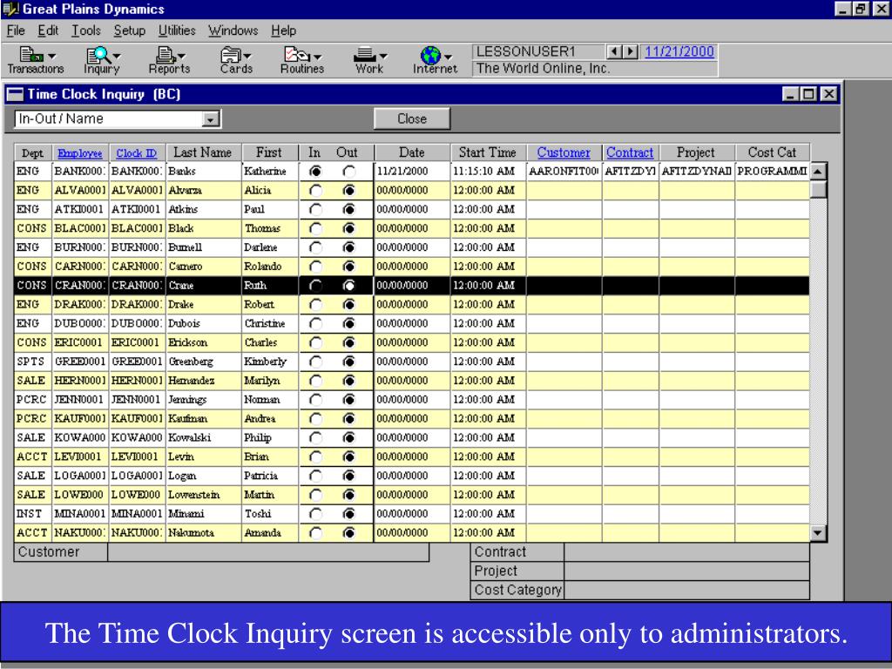892x669 pixels.
Task: Open the File menu
Action: click(x=16, y=30)
